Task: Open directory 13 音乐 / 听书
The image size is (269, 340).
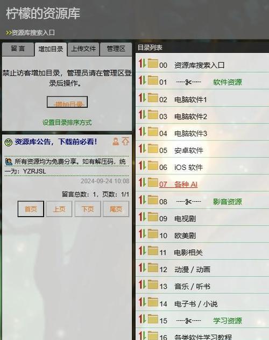Action: 185,286
